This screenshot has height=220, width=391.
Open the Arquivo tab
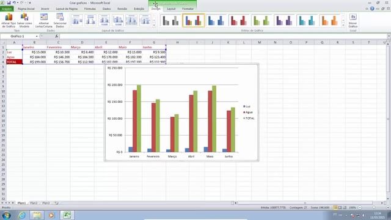point(7,9)
